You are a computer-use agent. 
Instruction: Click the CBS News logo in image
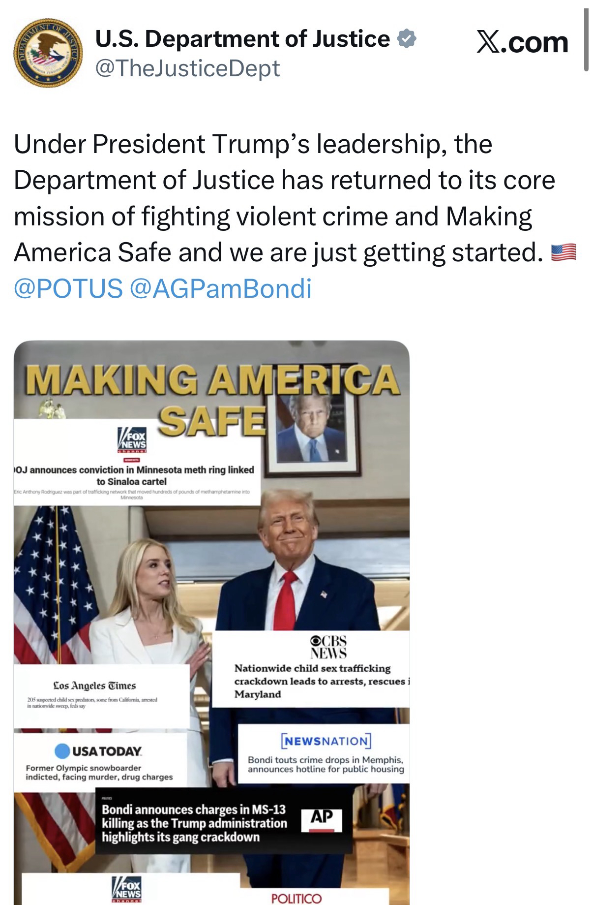328,647
